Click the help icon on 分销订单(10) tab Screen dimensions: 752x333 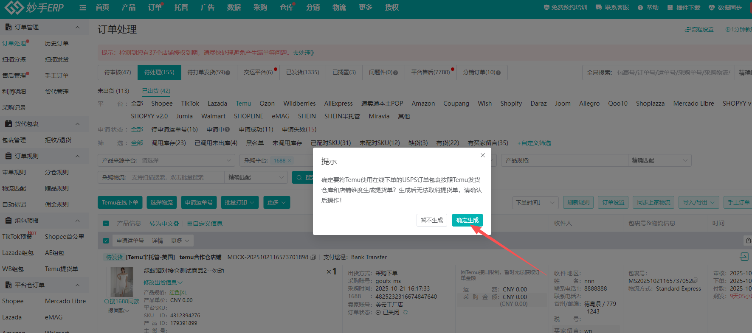point(499,73)
